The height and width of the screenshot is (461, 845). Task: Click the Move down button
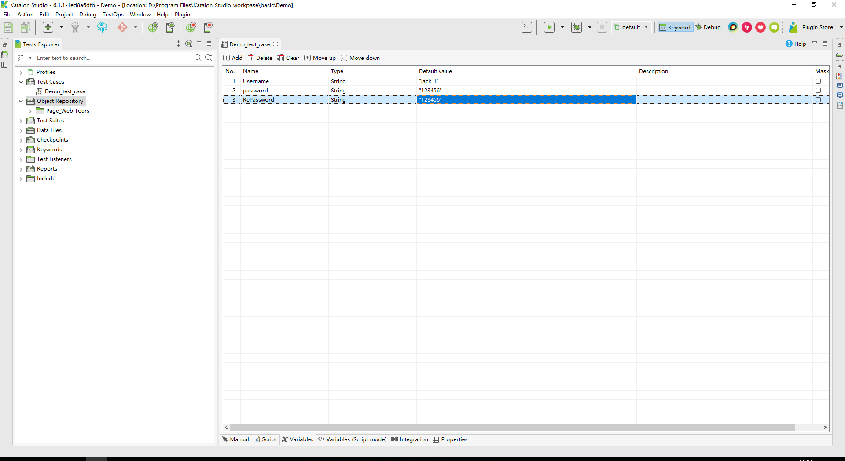[360, 58]
